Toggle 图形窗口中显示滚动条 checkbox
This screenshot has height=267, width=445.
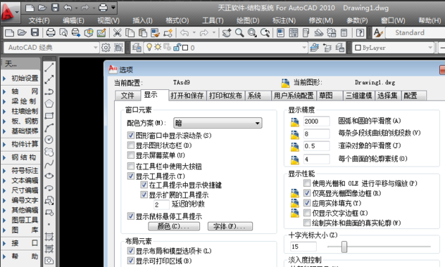tap(131, 136)
